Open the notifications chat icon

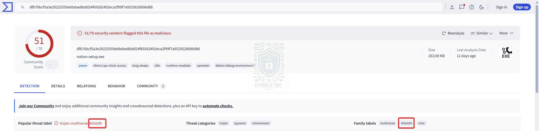[x=462, y=7]
